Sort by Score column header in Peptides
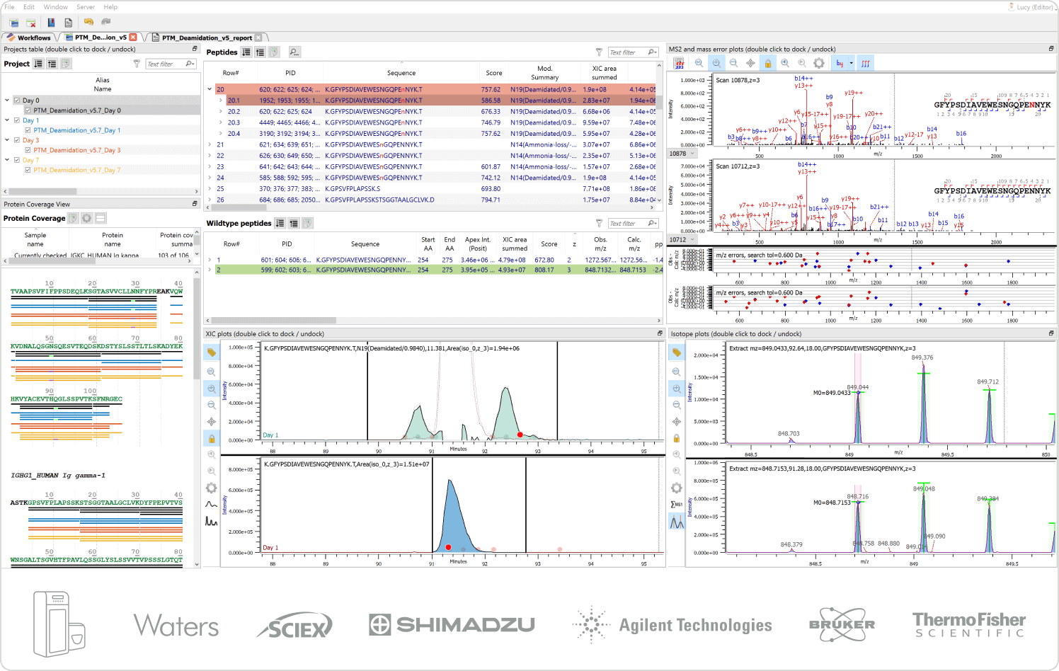The image size is (1059, 671). 493,73
